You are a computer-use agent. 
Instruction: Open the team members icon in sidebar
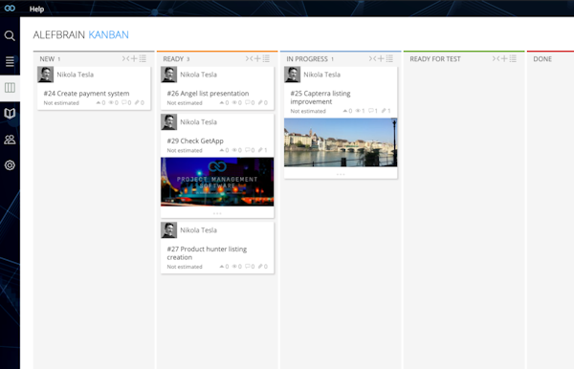pyautogui.click(x=10, y=140)
